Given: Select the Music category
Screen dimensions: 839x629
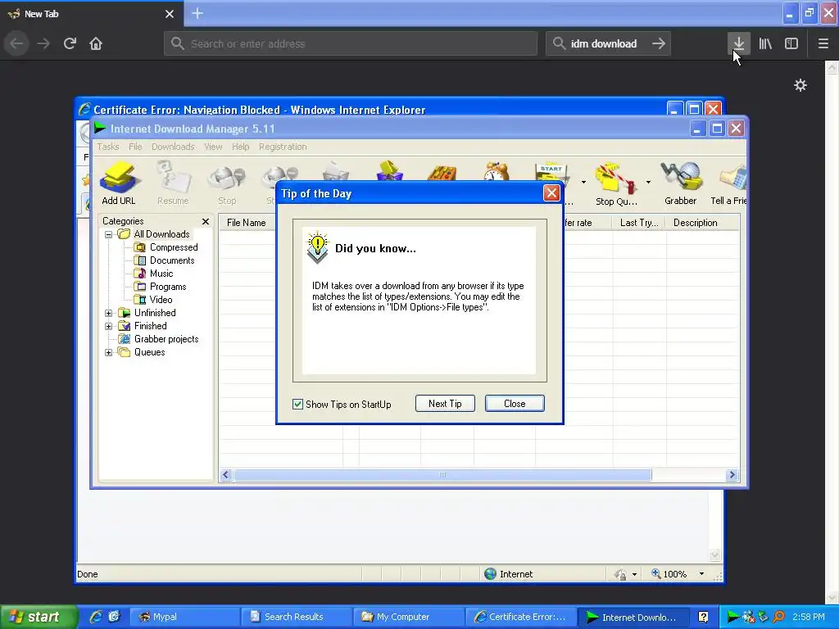Looking at the screenshot, I should (161, 274).
